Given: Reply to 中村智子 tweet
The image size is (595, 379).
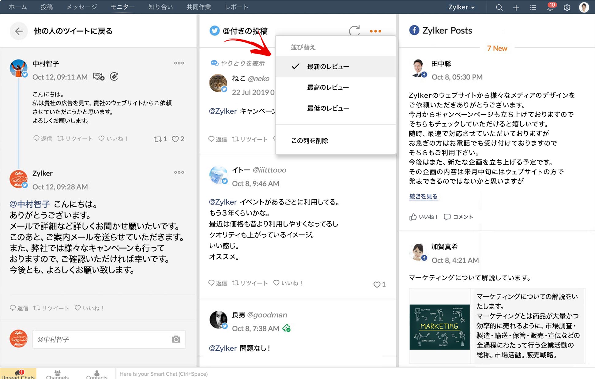Looking at the screenshot, I should (43, 139).
